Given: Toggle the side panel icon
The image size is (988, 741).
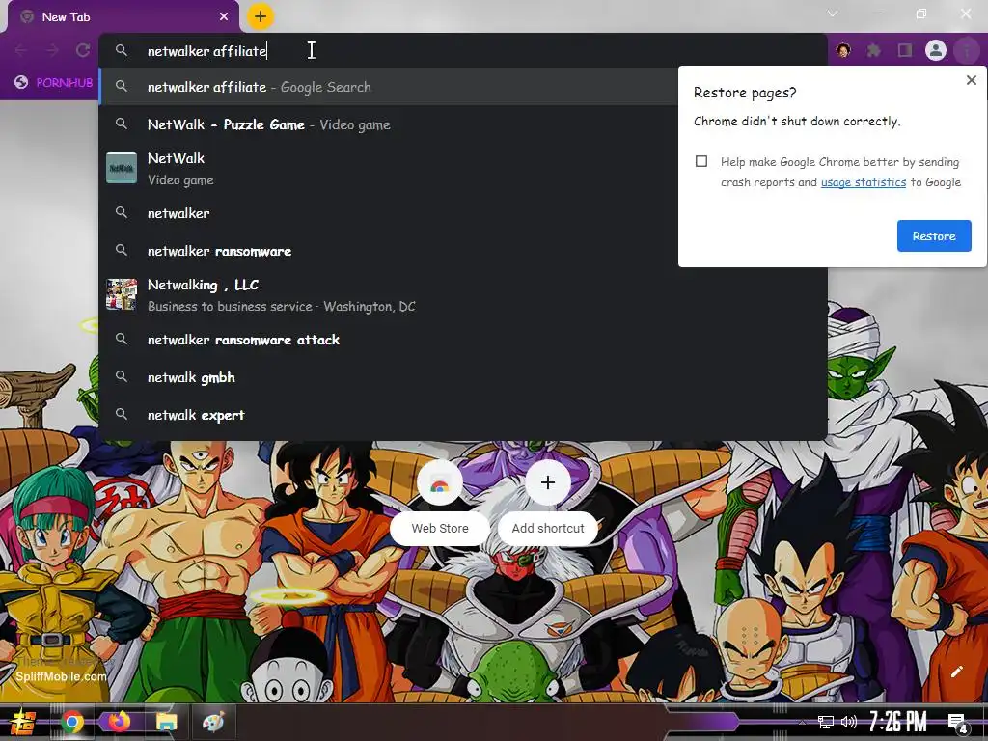Looking at the screenshot, I should pyautogui.click(x=905, y=50).
